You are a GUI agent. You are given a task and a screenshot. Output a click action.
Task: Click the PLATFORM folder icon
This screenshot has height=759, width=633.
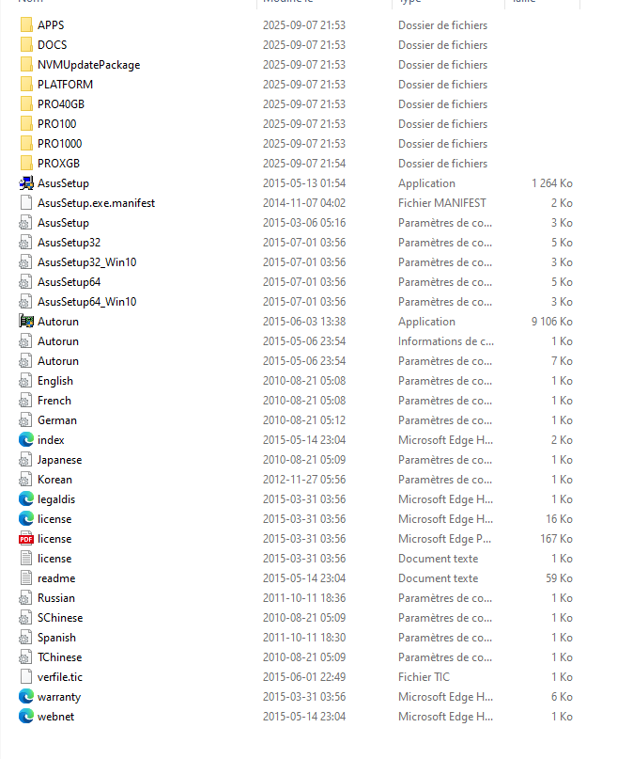tap(26, 85)
